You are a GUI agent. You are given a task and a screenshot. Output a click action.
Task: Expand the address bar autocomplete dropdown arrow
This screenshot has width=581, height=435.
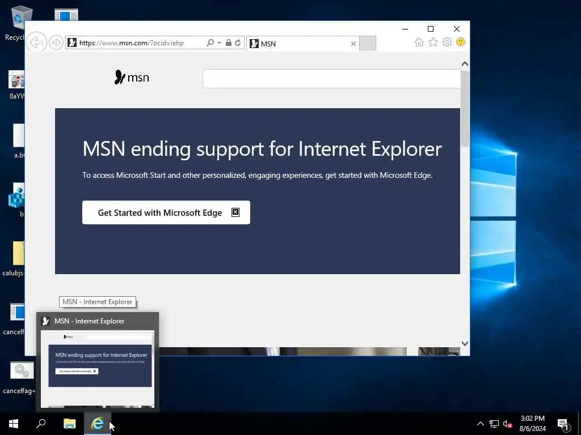pyautogui.click(x=220, y=42)
